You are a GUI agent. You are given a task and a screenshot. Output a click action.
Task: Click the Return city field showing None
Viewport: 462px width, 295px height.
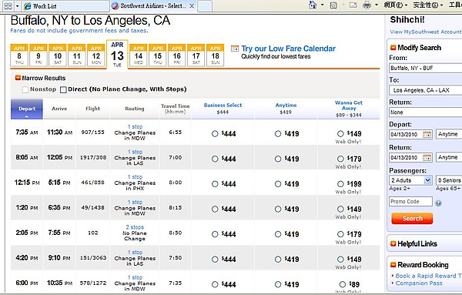point(426,112)
